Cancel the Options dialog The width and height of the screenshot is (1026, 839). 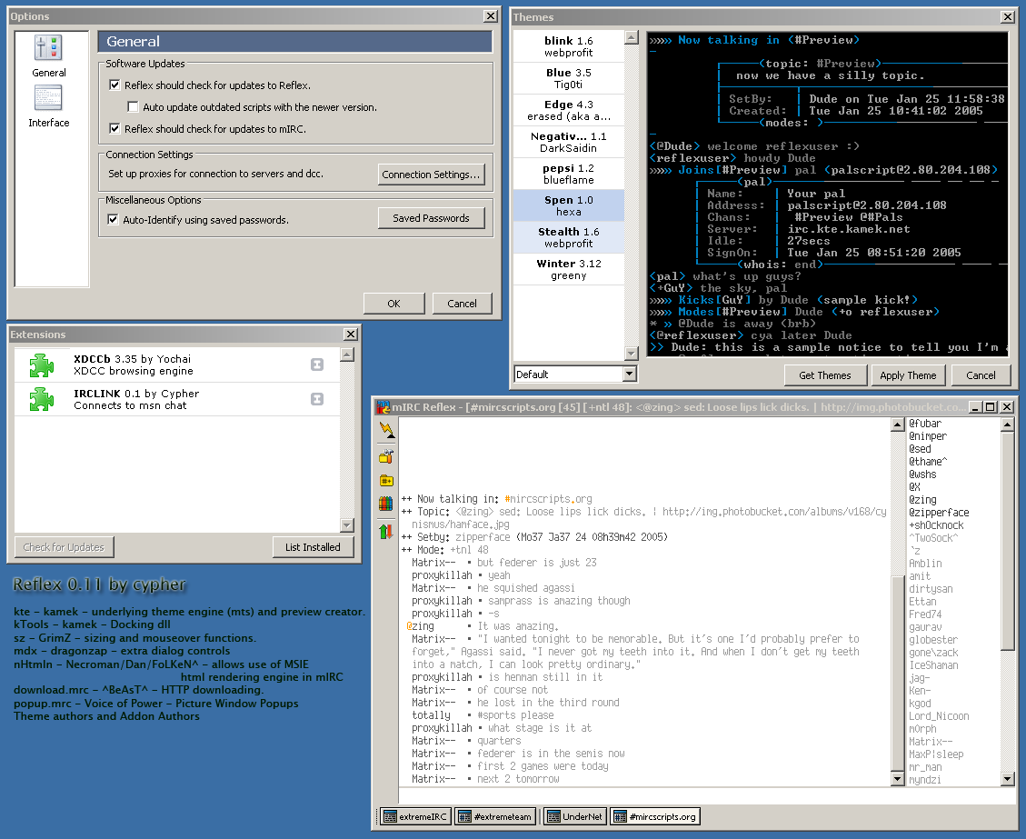[x=462, y=303]
